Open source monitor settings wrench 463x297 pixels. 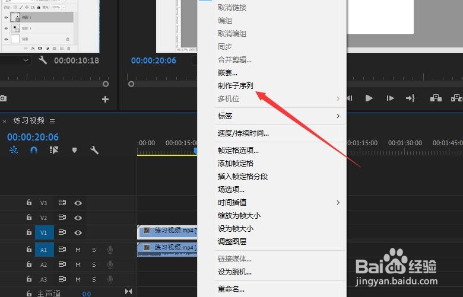coord(43,60)
